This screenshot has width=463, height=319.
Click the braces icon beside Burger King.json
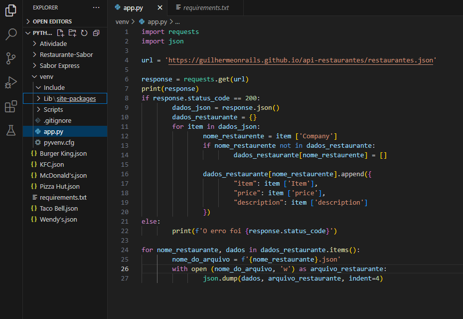tap(34, 153)
